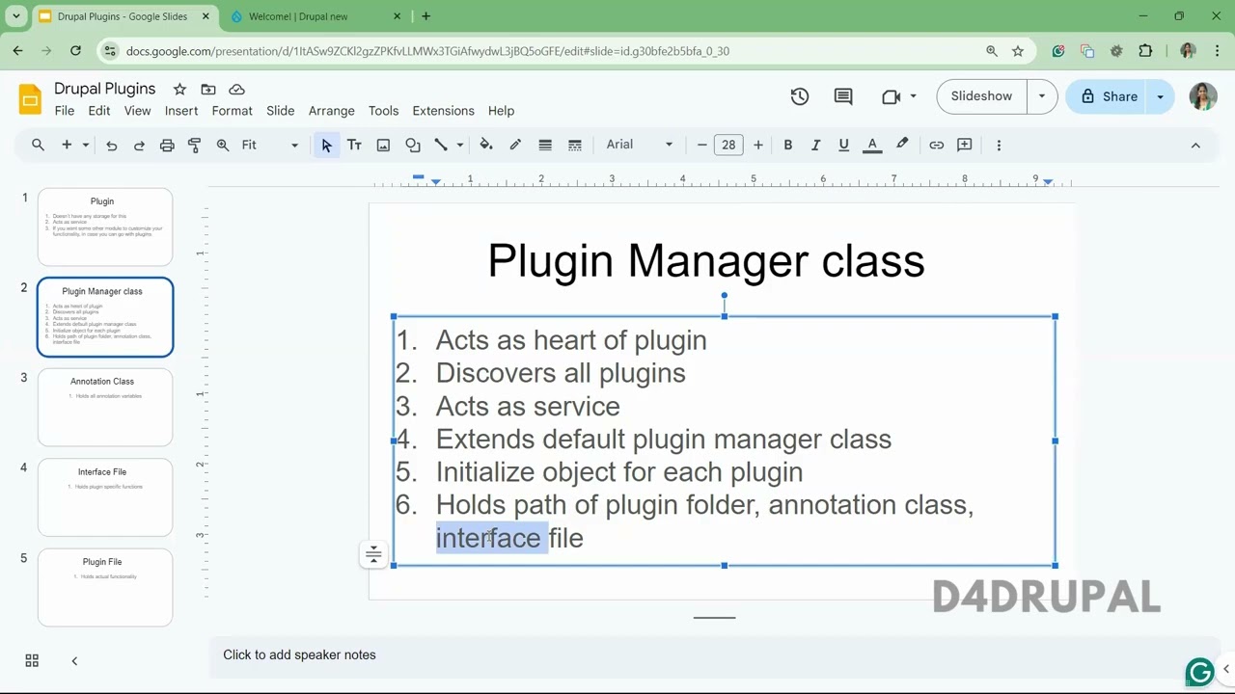The height and width of the screenshot is (694, 1235).
Task: Open the Help menu
Action: point(501,111)
